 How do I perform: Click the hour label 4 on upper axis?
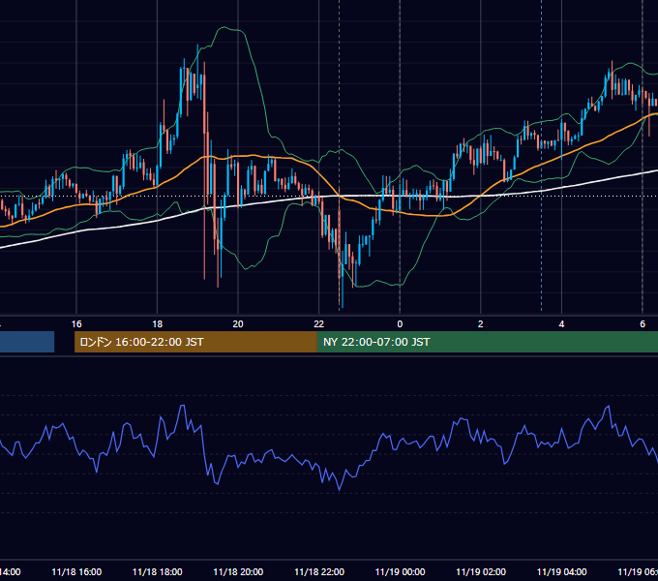tap(561, 324)
